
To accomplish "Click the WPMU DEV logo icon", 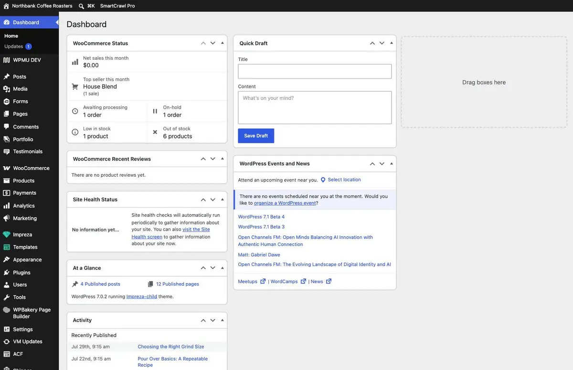I will click(x=6, y=60).
